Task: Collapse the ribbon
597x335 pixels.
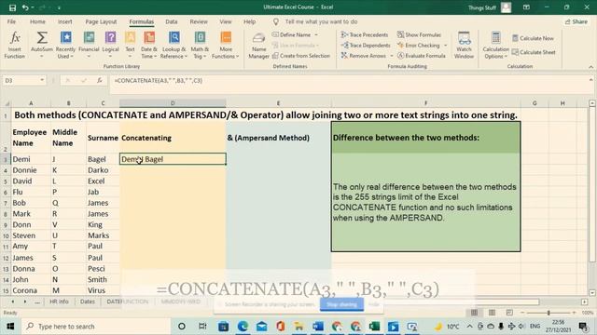Action: pyautogui.click(x=590, y=67)
